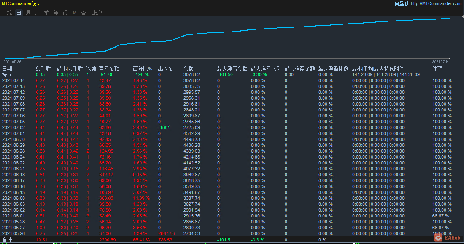Click the 胜率 column header
The image size is (464, 244).
[x=437, y=69]
